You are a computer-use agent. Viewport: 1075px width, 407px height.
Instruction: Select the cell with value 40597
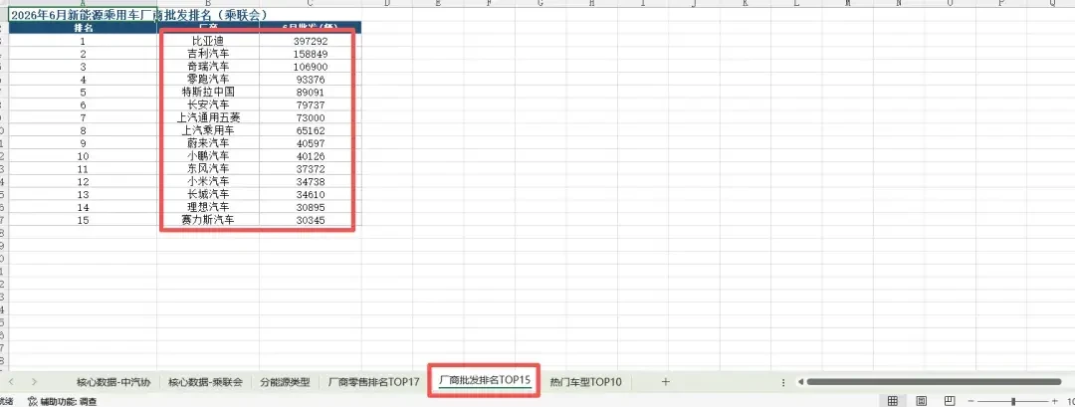(x=310, y=143)
